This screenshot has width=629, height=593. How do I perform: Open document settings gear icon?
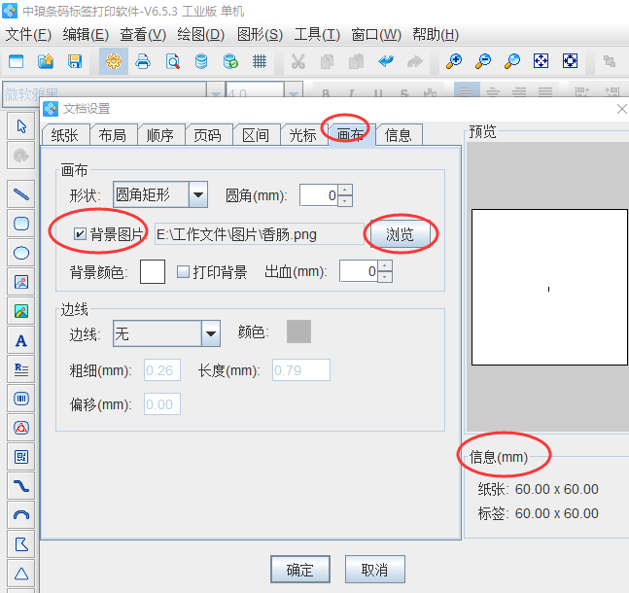tap(114, 61)
